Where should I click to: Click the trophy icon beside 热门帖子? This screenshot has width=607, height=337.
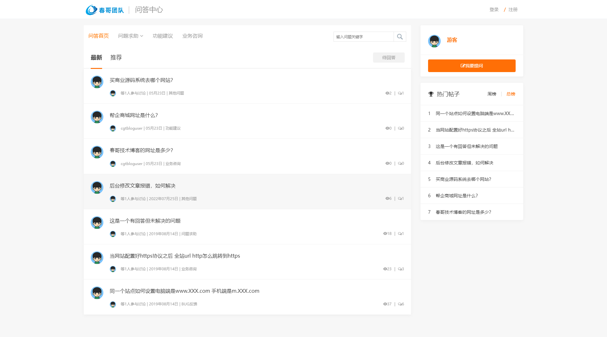[x=431, y=94]
